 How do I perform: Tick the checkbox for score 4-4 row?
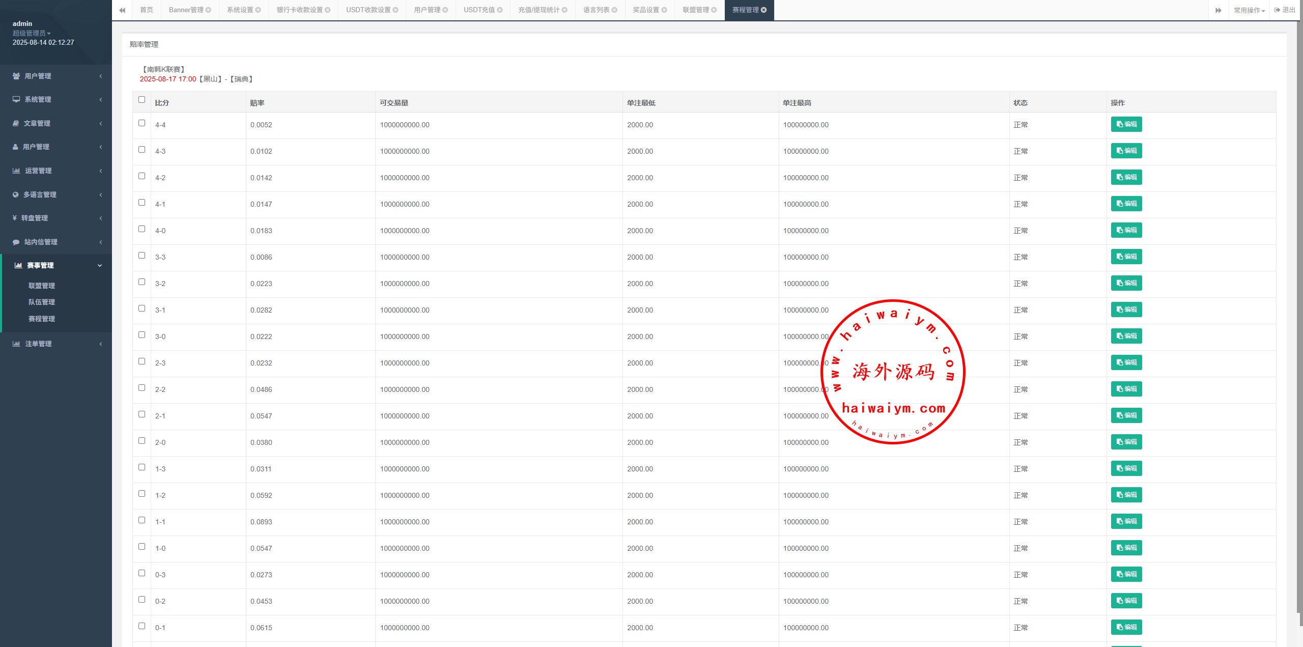pos(141,123)
